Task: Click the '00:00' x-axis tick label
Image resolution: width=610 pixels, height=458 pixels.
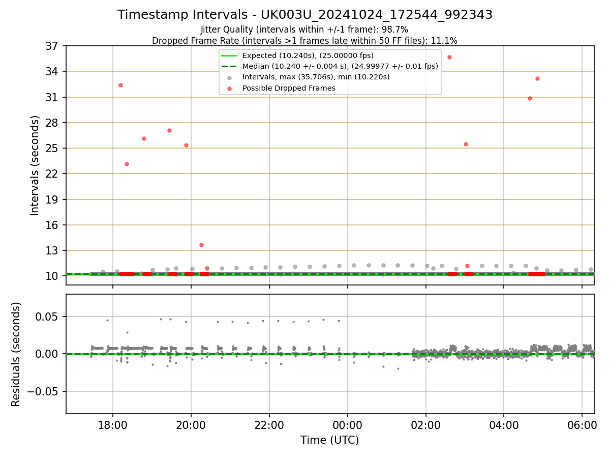Action: [348, 424]
